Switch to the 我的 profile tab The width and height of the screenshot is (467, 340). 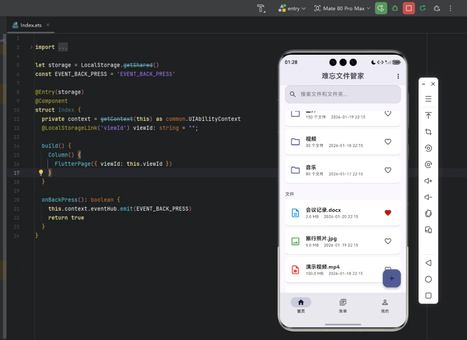[x=385, y=305]
